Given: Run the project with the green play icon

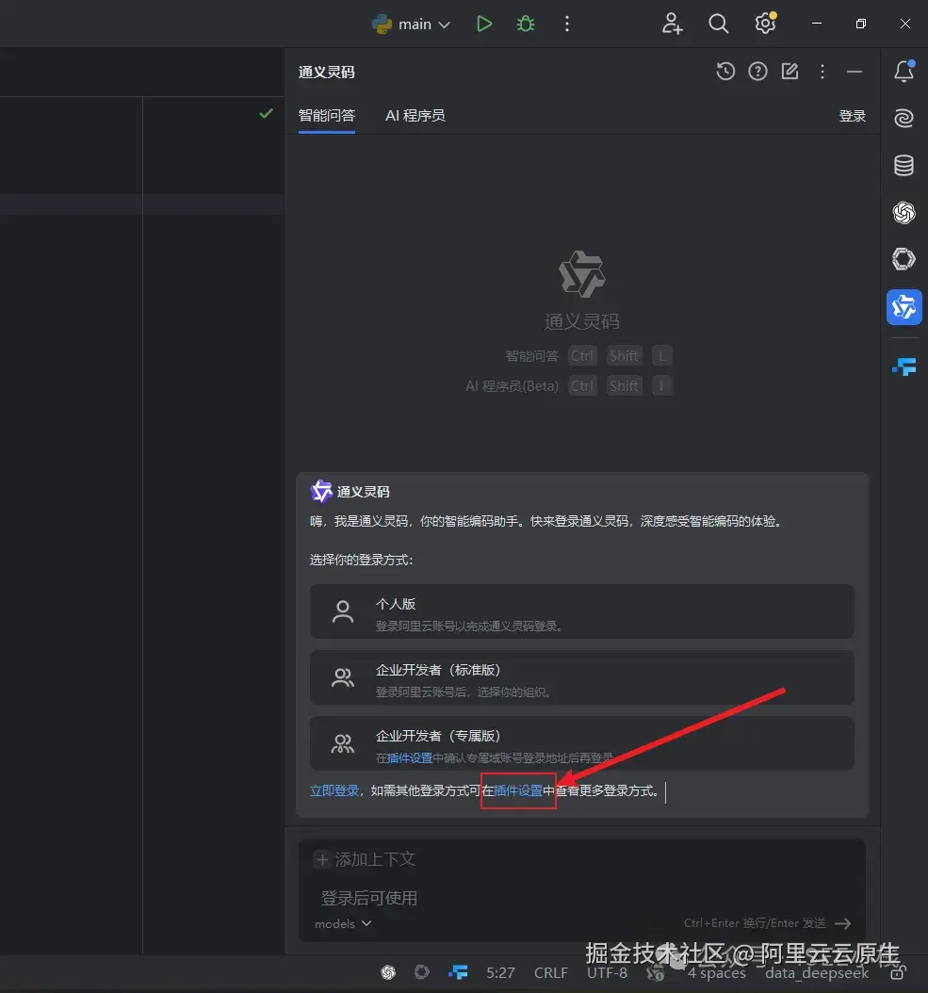Looking at the screenshot, I should pos(483,24).
